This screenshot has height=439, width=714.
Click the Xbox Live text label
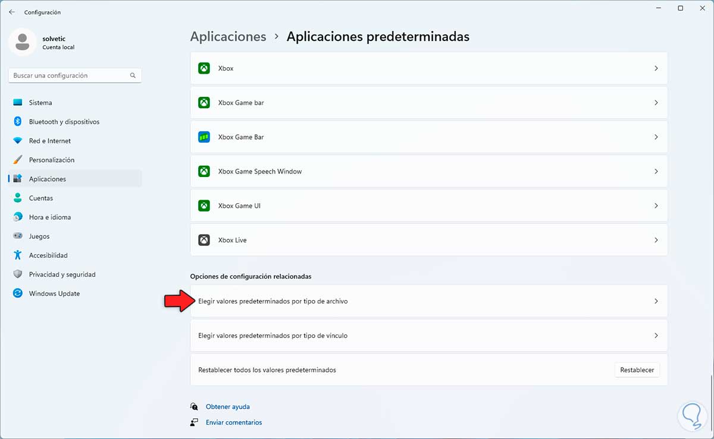[x=233, y=240]
